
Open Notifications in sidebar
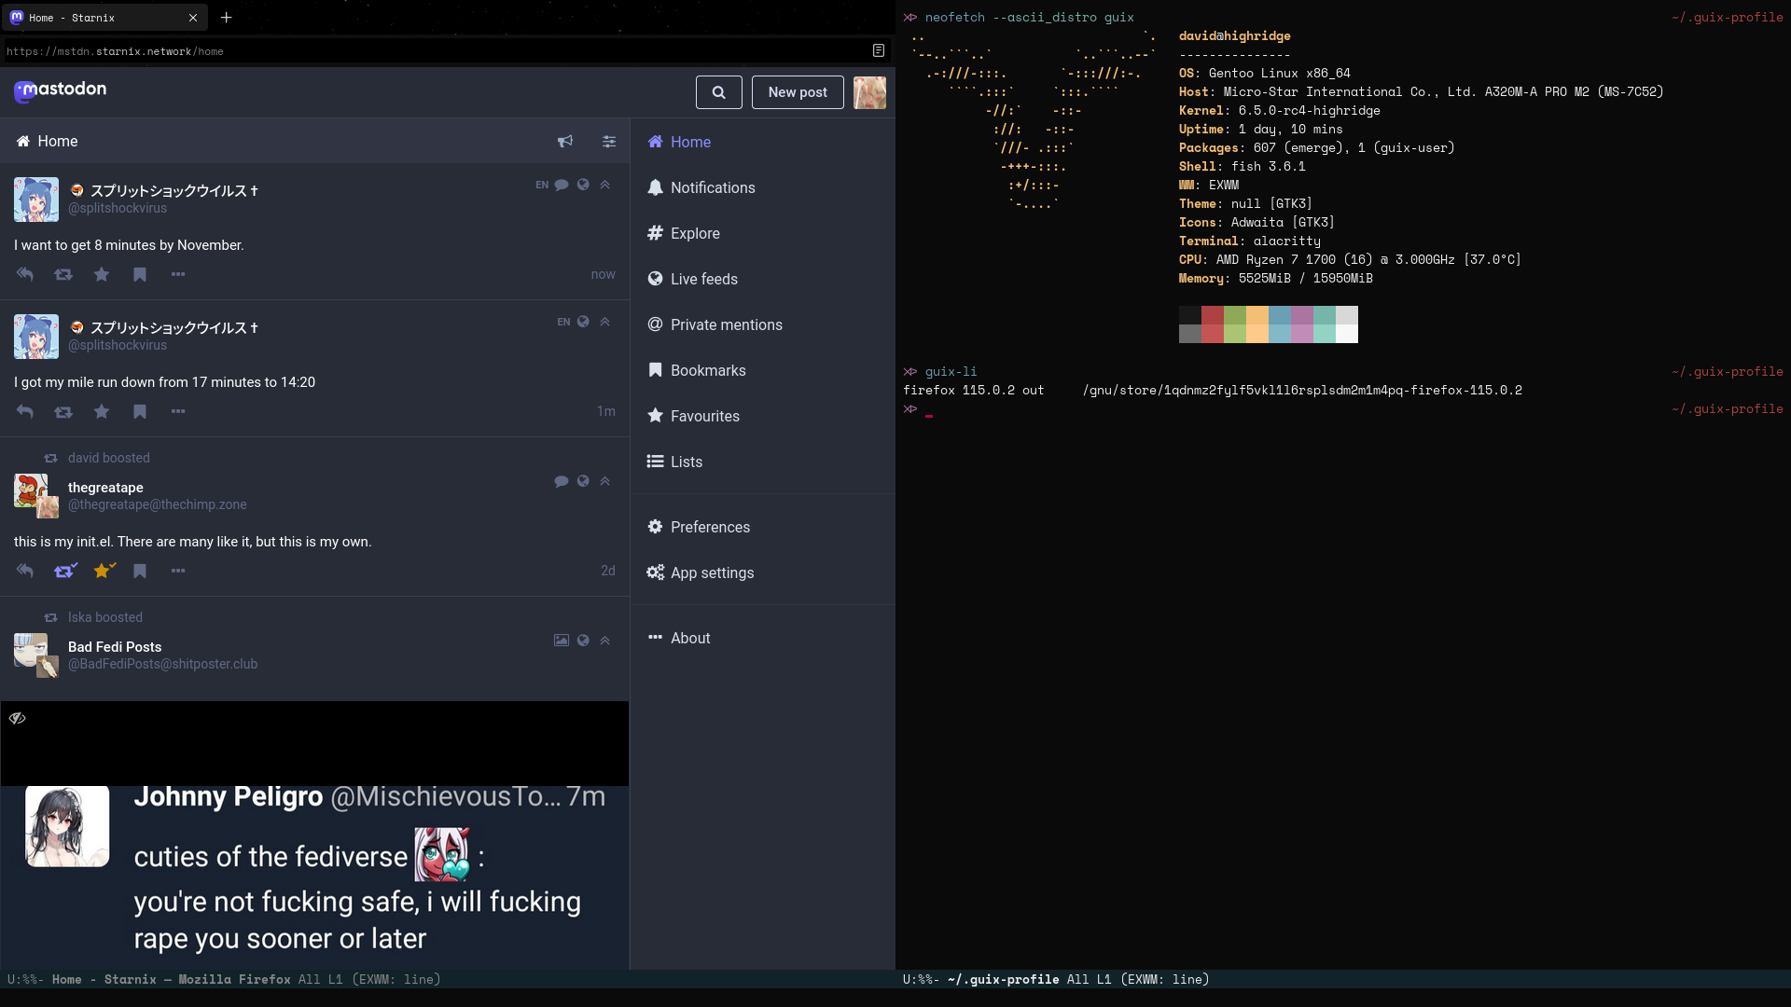click(x=713, y=187)
